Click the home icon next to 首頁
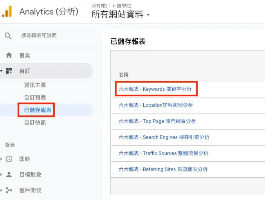This screenshot has height=200, width=265. point(9,55)
